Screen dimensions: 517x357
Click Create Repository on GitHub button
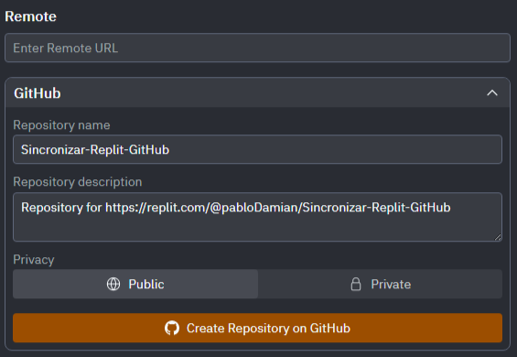pyautogui.click(x=257, y=328)
